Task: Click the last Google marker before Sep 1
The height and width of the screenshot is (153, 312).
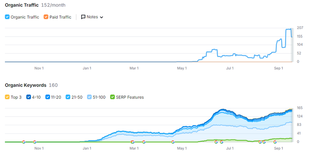Action: pos(275,142)
